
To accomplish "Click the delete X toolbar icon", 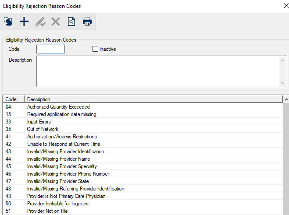I will [x=56, y=21].
